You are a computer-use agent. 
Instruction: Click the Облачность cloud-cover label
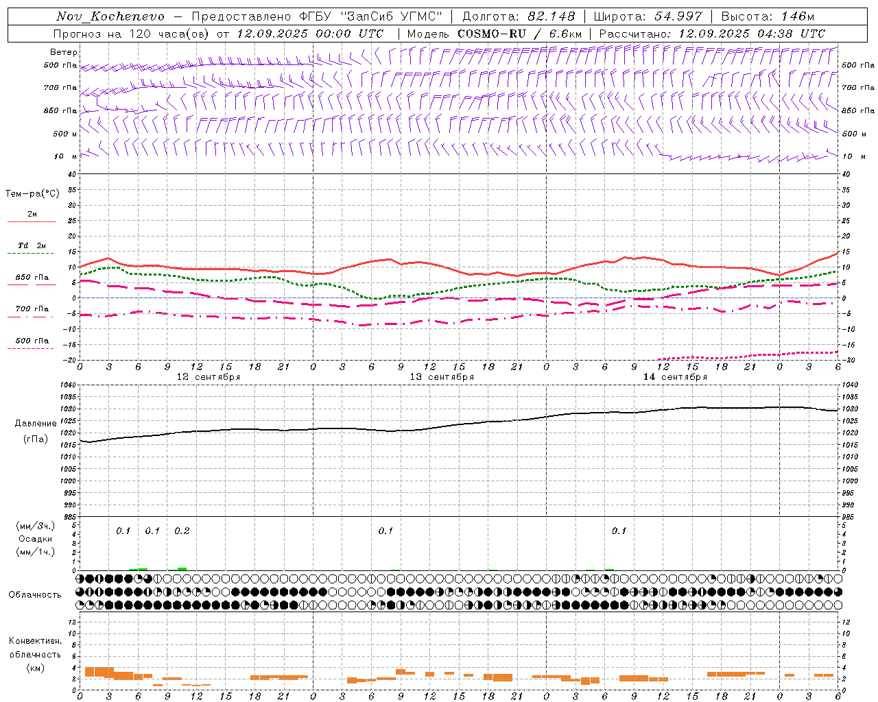click(35, 594)
